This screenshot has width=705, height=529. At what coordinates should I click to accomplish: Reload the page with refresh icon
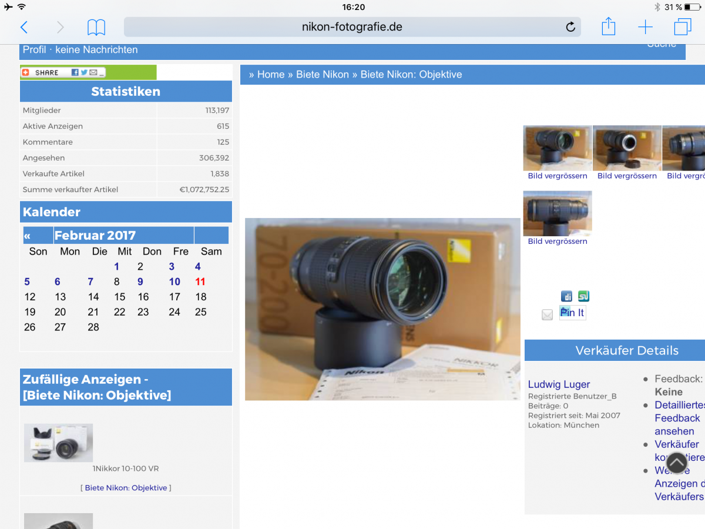coord(570,27)
